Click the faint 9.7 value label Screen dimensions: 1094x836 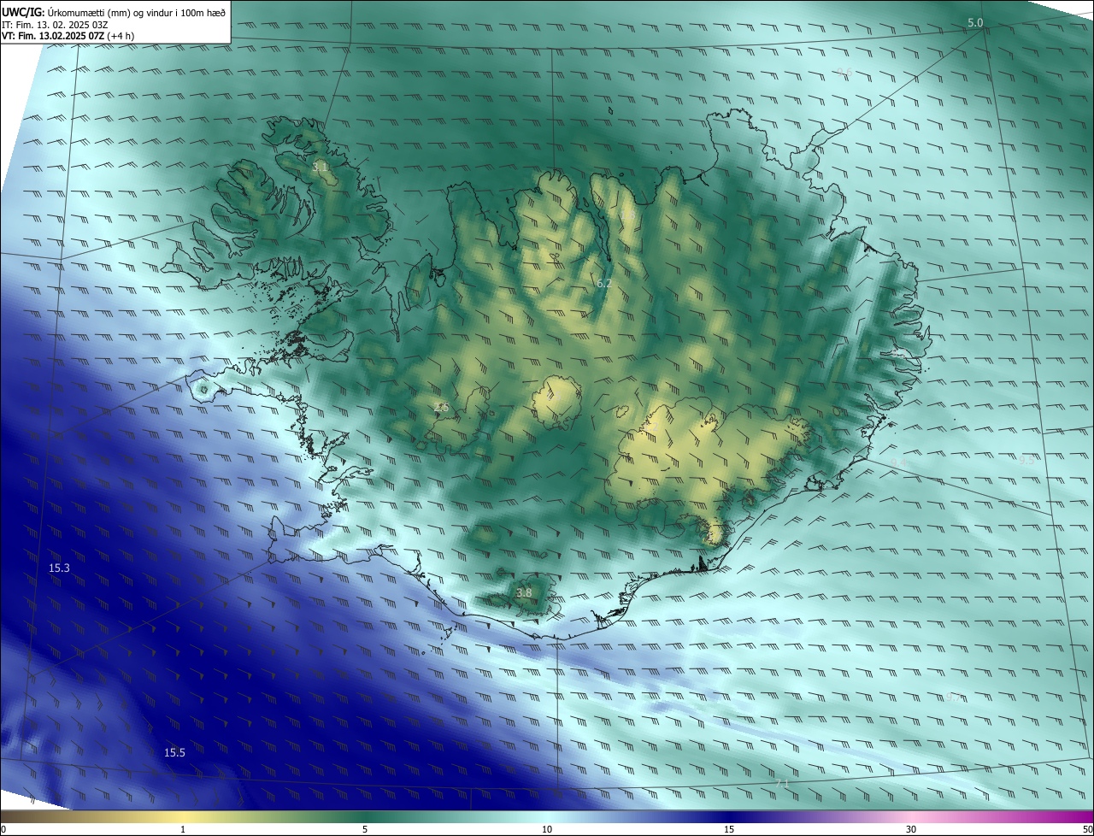click(954, 697)
